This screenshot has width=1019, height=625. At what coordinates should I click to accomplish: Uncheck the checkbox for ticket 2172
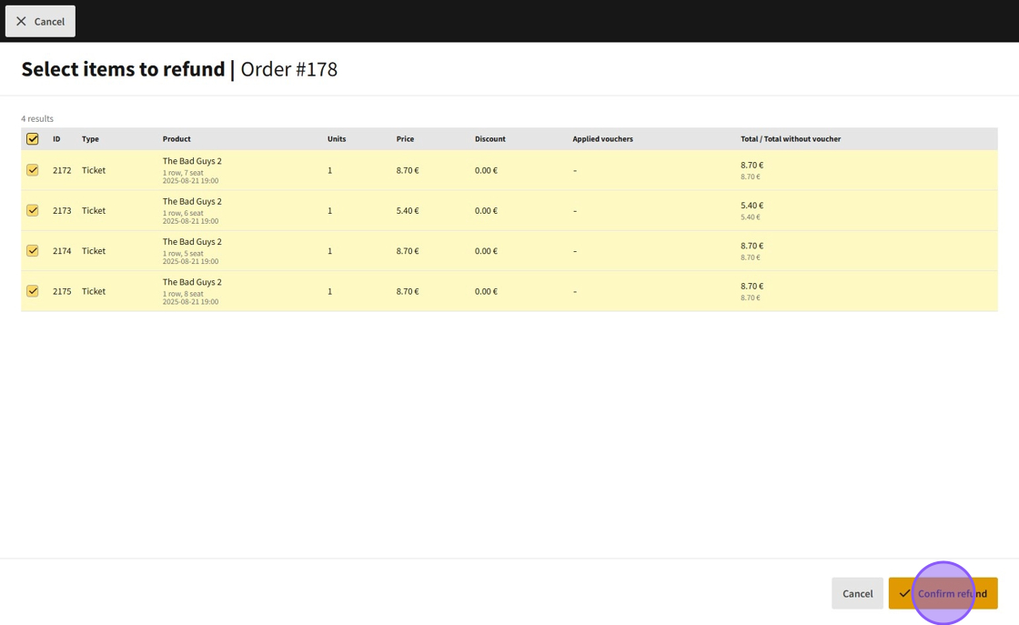(x=33, y=170)
